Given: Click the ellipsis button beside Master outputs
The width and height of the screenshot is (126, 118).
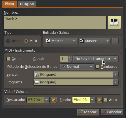Looking at the screenshot, I should click(115, 41).
